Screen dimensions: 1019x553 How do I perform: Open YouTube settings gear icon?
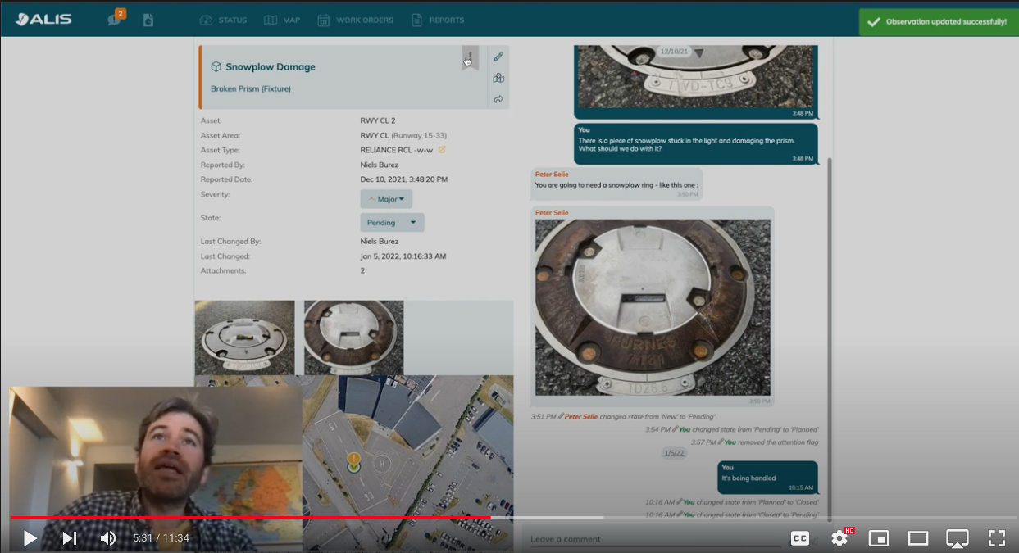tap(839, 538)
